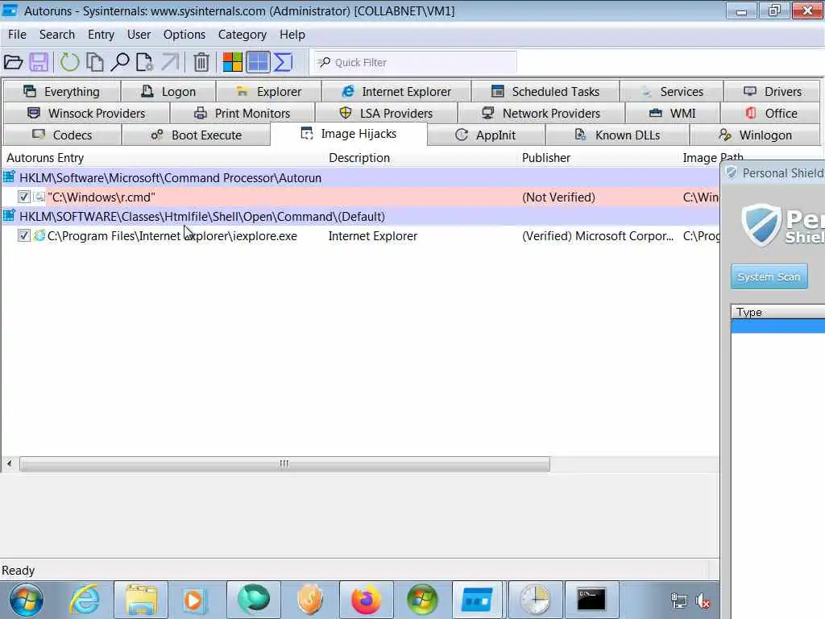Click the Find magnifier toolbar icon
The height and width of the screenshot is (619, 825).
(x=120, y=62)
